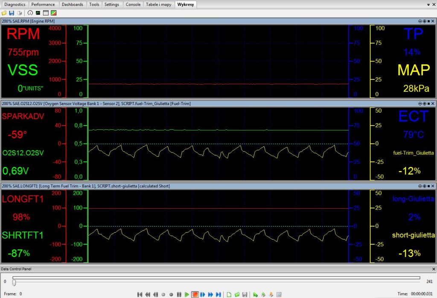Viewport: 437px width, 298px height.
Task: Click the blue floppy save icon in top toolbar
Action: 12,13
